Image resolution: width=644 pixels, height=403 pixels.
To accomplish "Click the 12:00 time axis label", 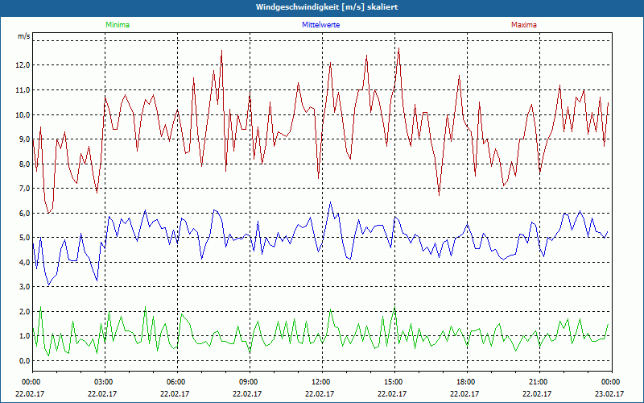I will pos(320,382).
